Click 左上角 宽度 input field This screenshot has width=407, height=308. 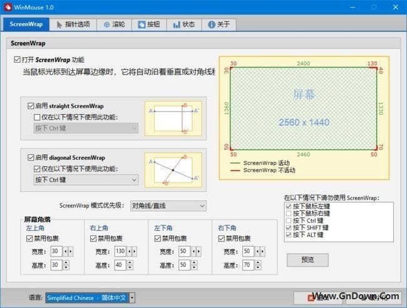[56, 252]
